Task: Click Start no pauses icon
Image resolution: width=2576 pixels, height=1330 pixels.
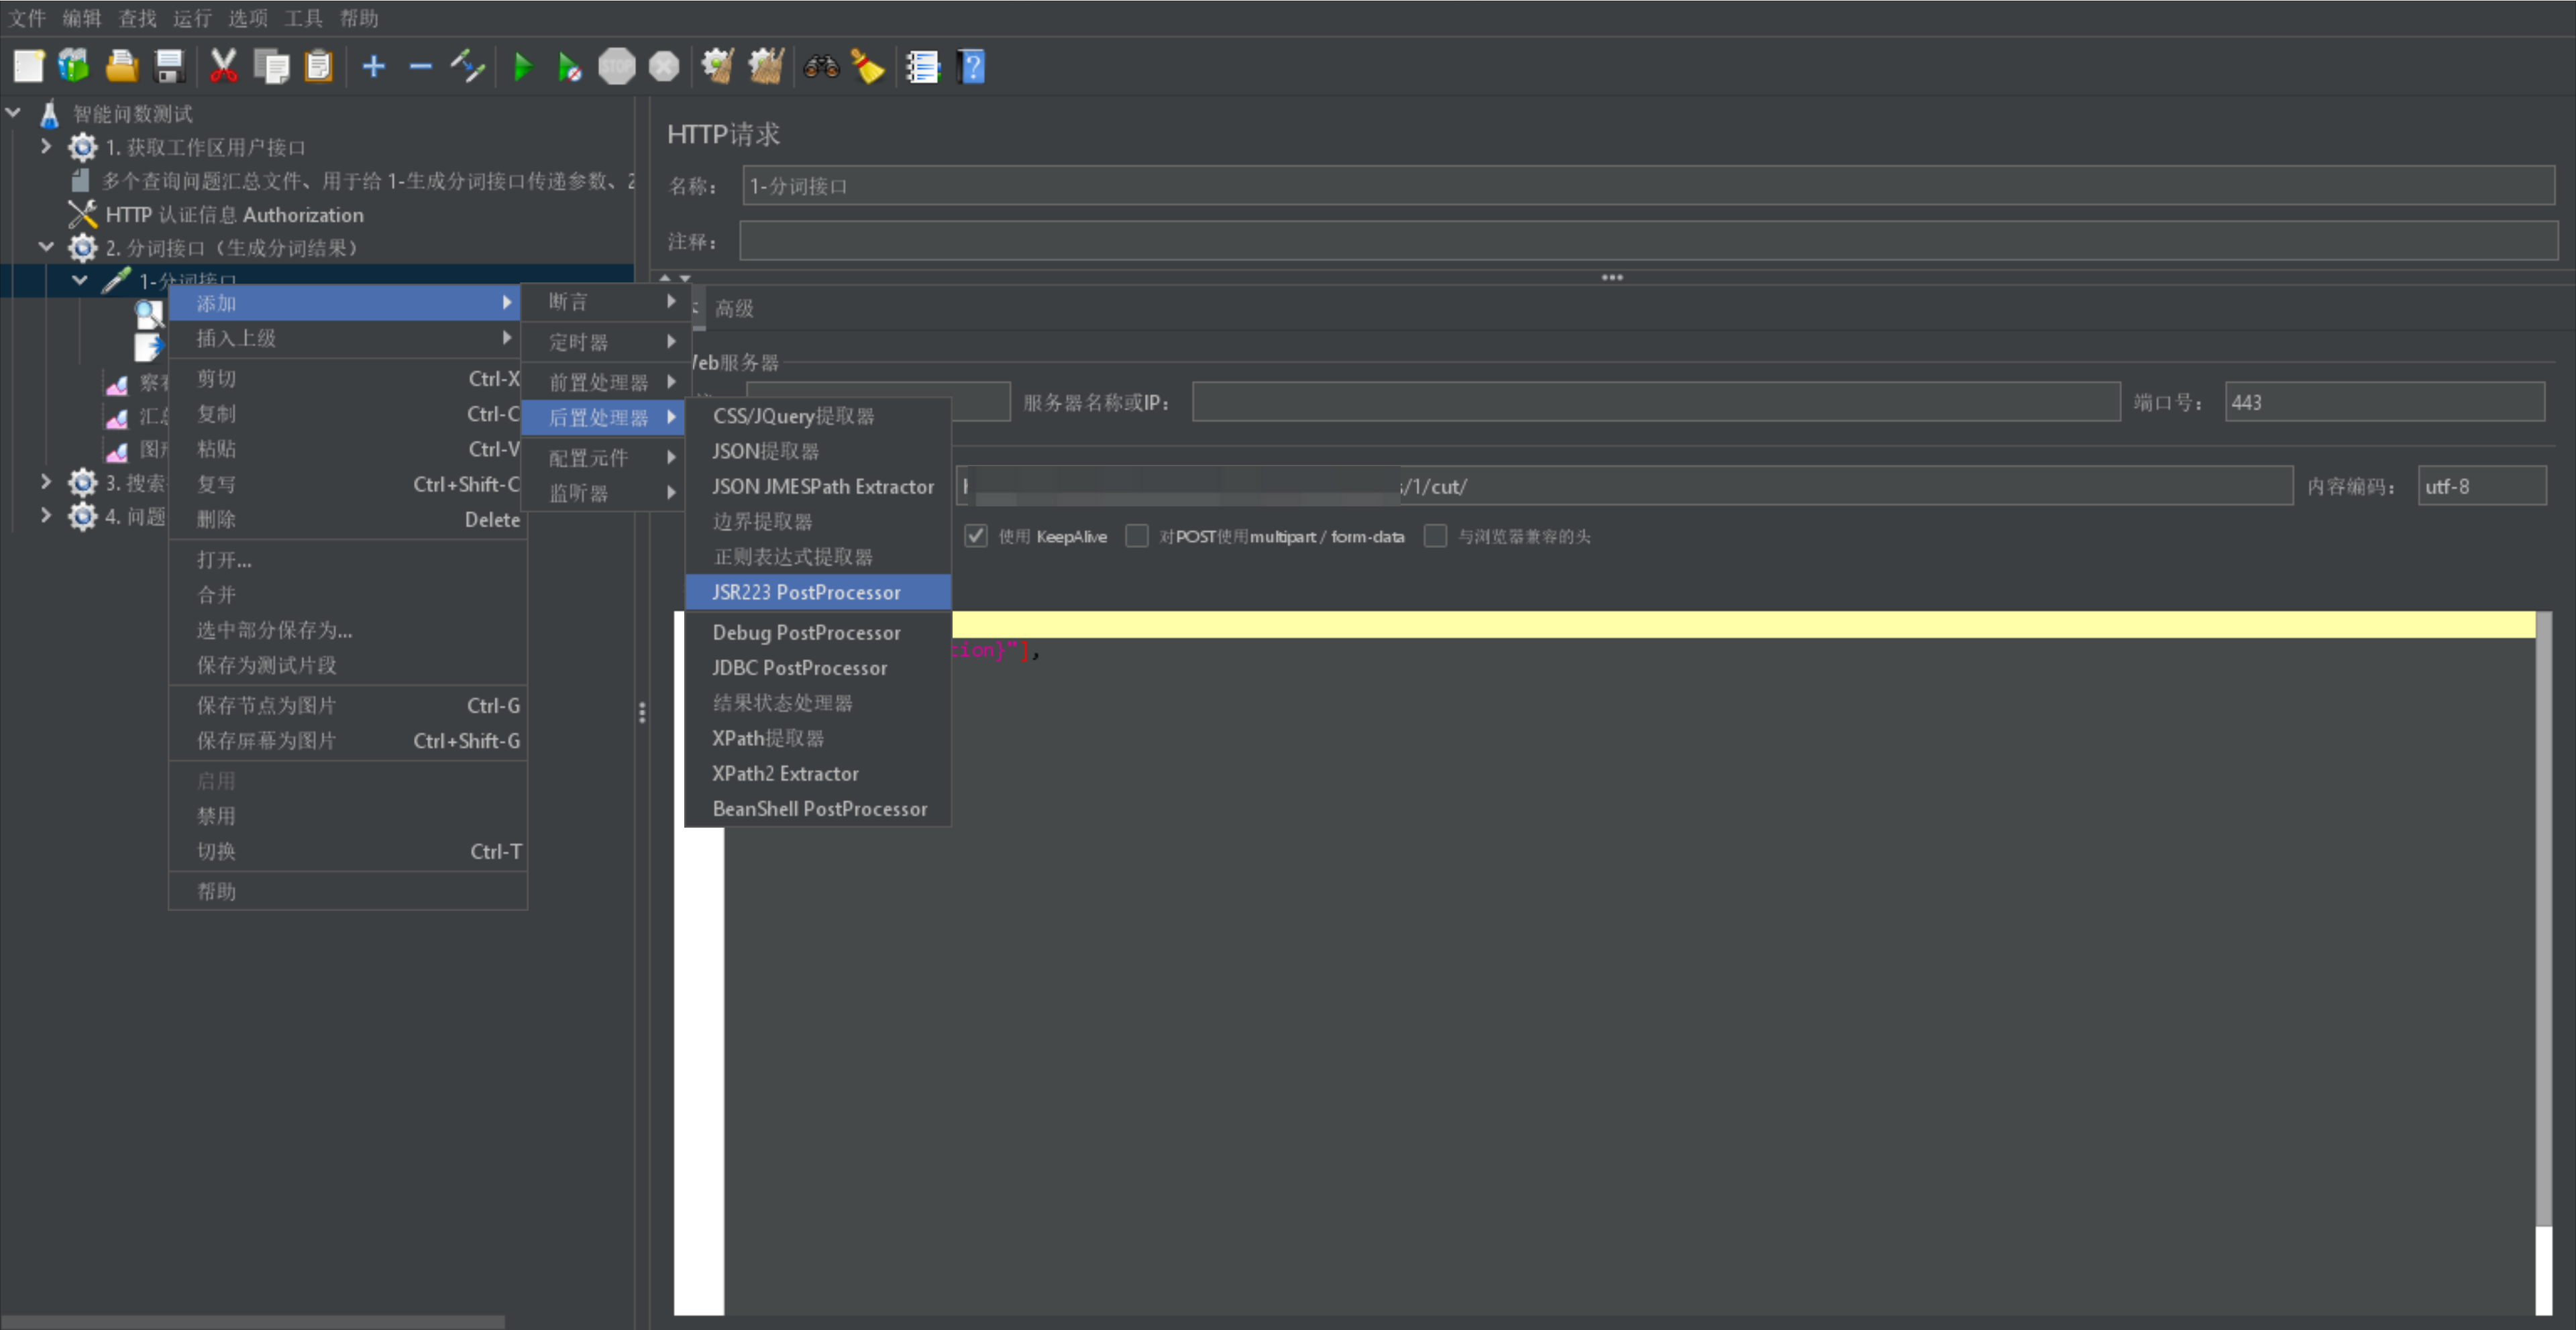Action: [x=569, y=67]
